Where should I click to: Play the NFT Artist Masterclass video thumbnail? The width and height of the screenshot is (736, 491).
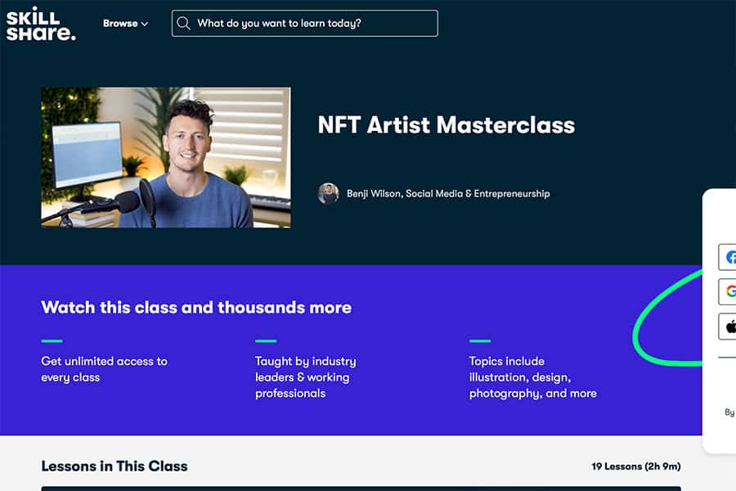[166, 157]
